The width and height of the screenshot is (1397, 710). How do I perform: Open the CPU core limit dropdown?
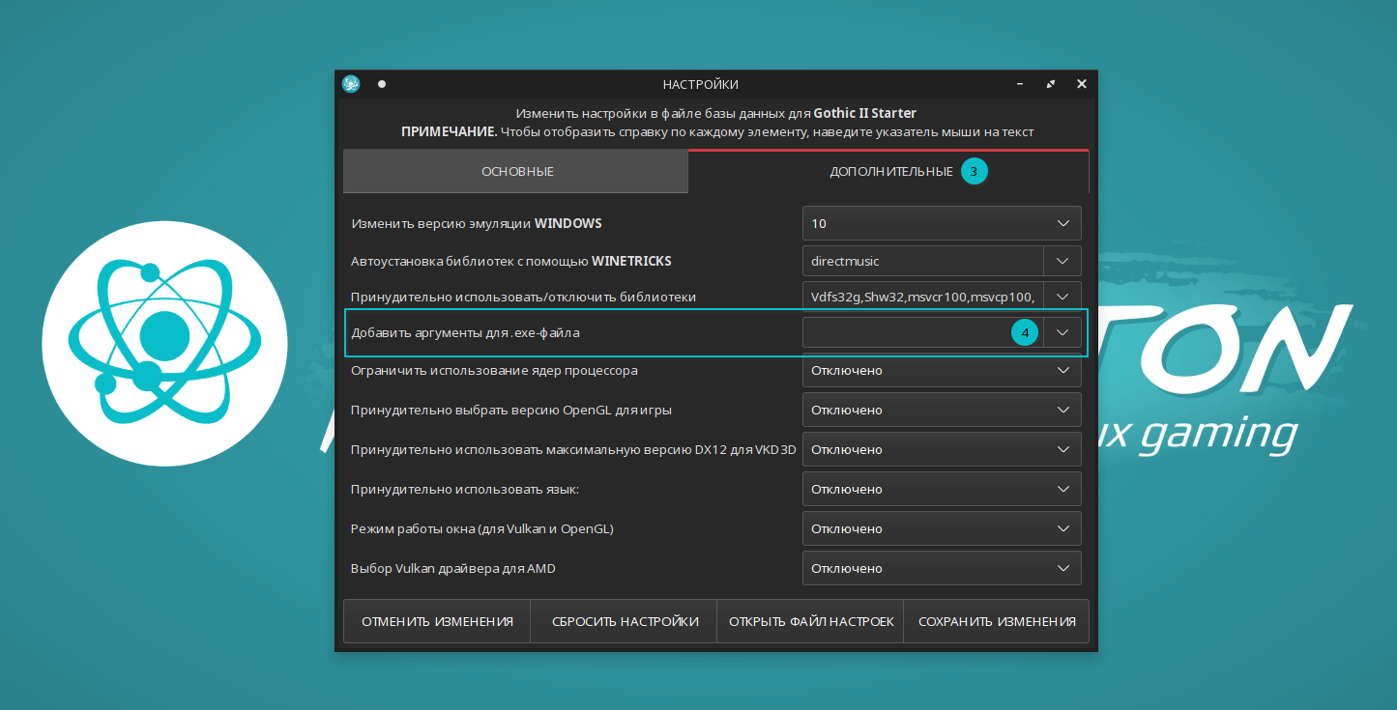(941, 370)
